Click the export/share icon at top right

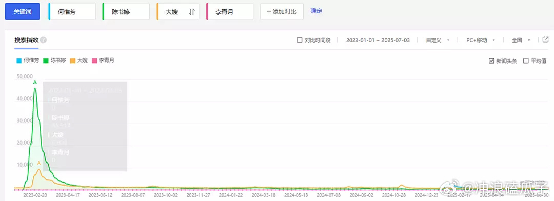545,39
